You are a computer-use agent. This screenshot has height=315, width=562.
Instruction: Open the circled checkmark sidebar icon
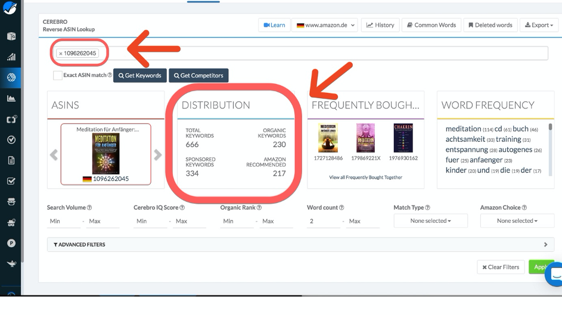point(11,139)
